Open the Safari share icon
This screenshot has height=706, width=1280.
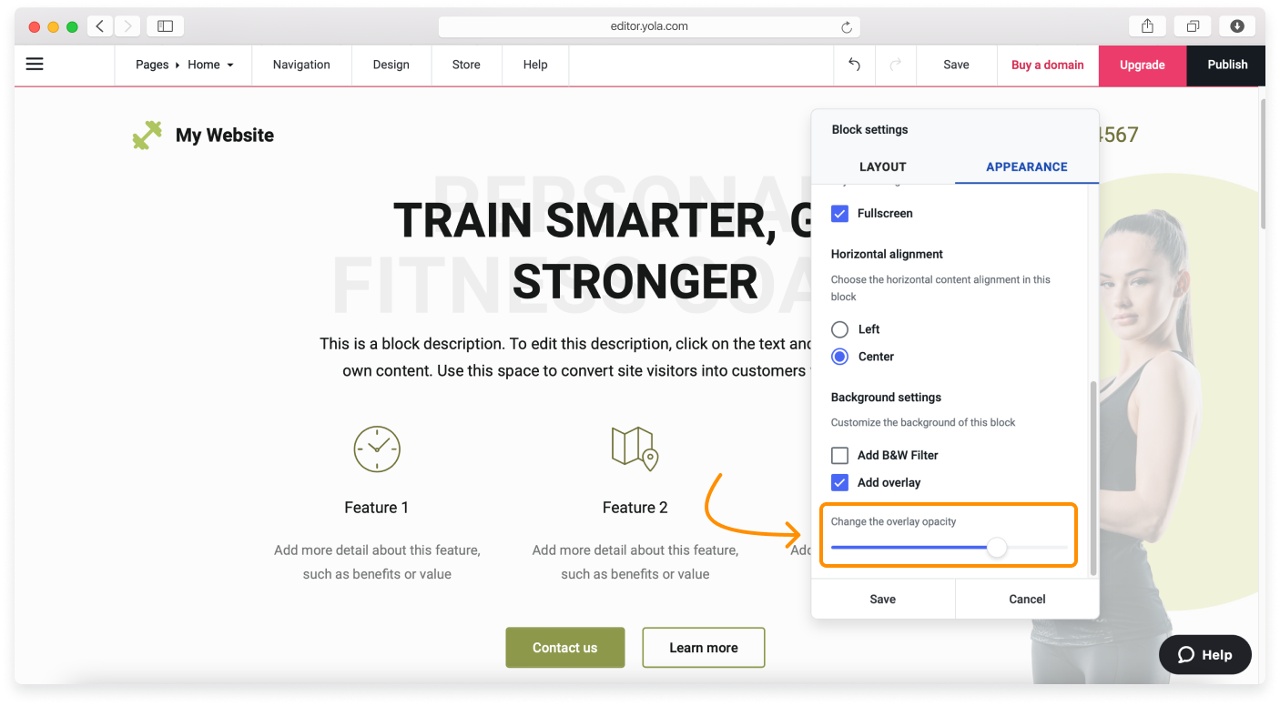[1147, 26]
